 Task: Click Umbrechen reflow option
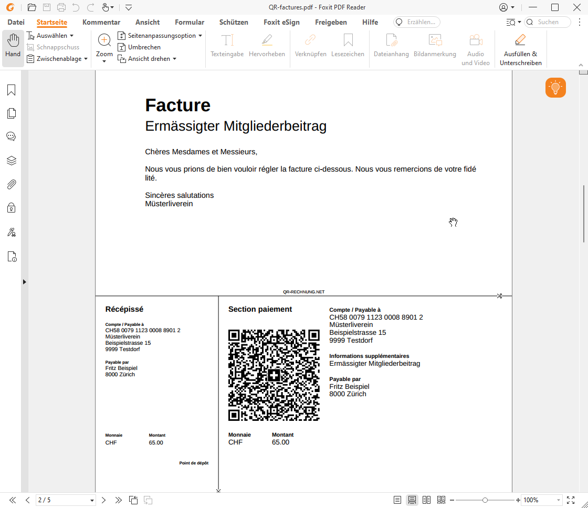tap(139, 47)
